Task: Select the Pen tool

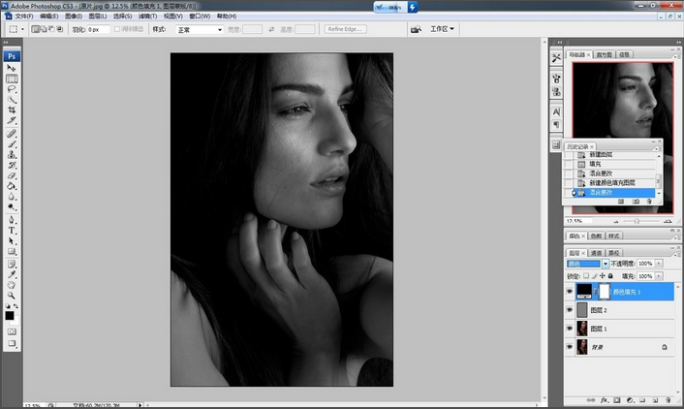Action: tap(12, 220)
